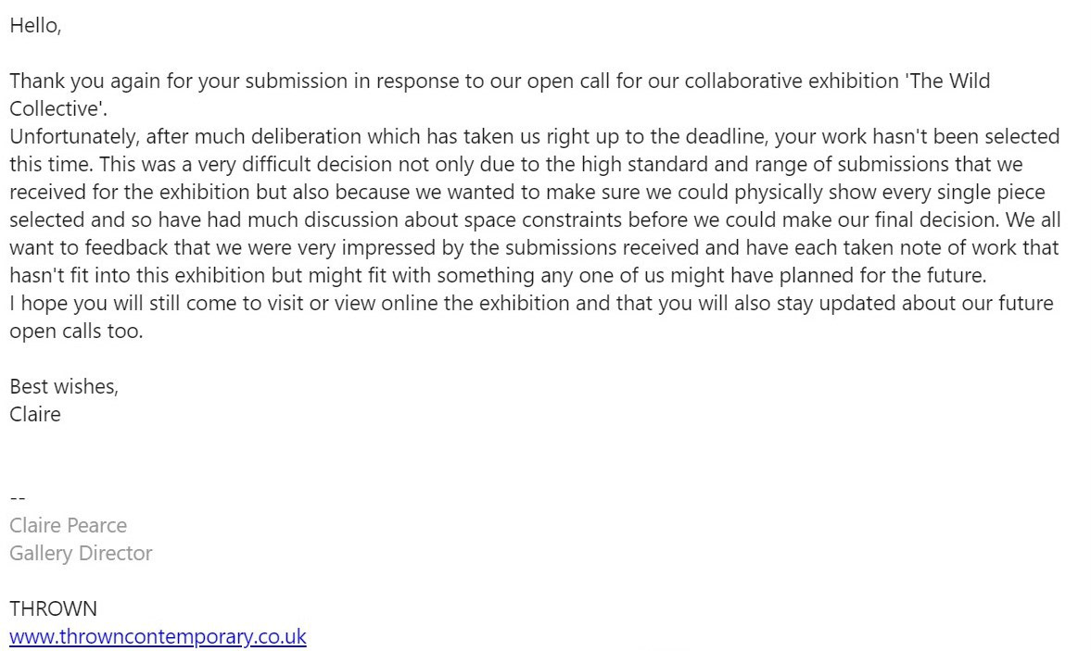Click the phrase 'open calls too.'
1091x651 pixels.
click(x=77, y=332)
